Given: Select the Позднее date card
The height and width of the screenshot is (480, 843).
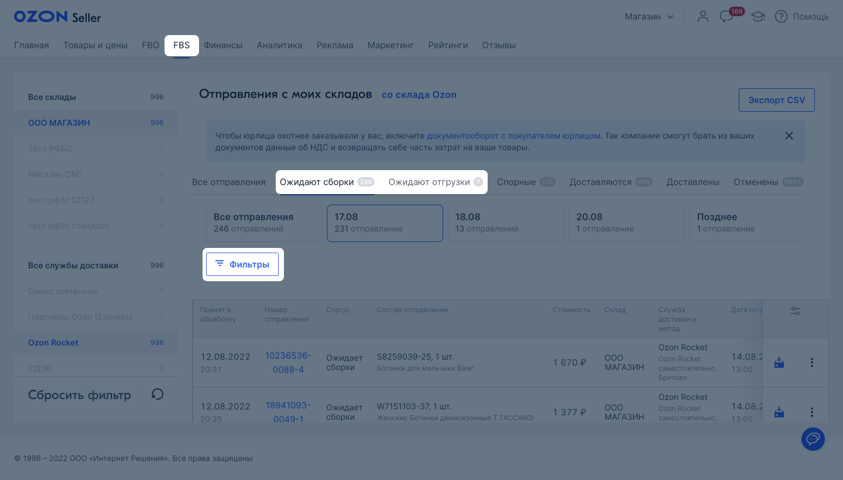Looking at the screenshot, I should pyautogui.click(x=747, y=223).
